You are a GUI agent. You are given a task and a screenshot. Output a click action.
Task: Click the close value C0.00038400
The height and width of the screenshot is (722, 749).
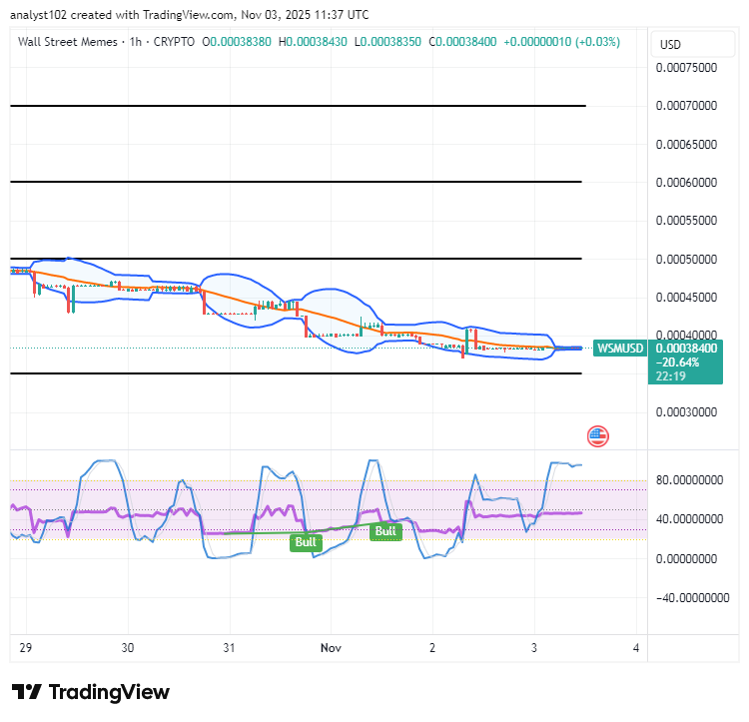click(462, 42)
